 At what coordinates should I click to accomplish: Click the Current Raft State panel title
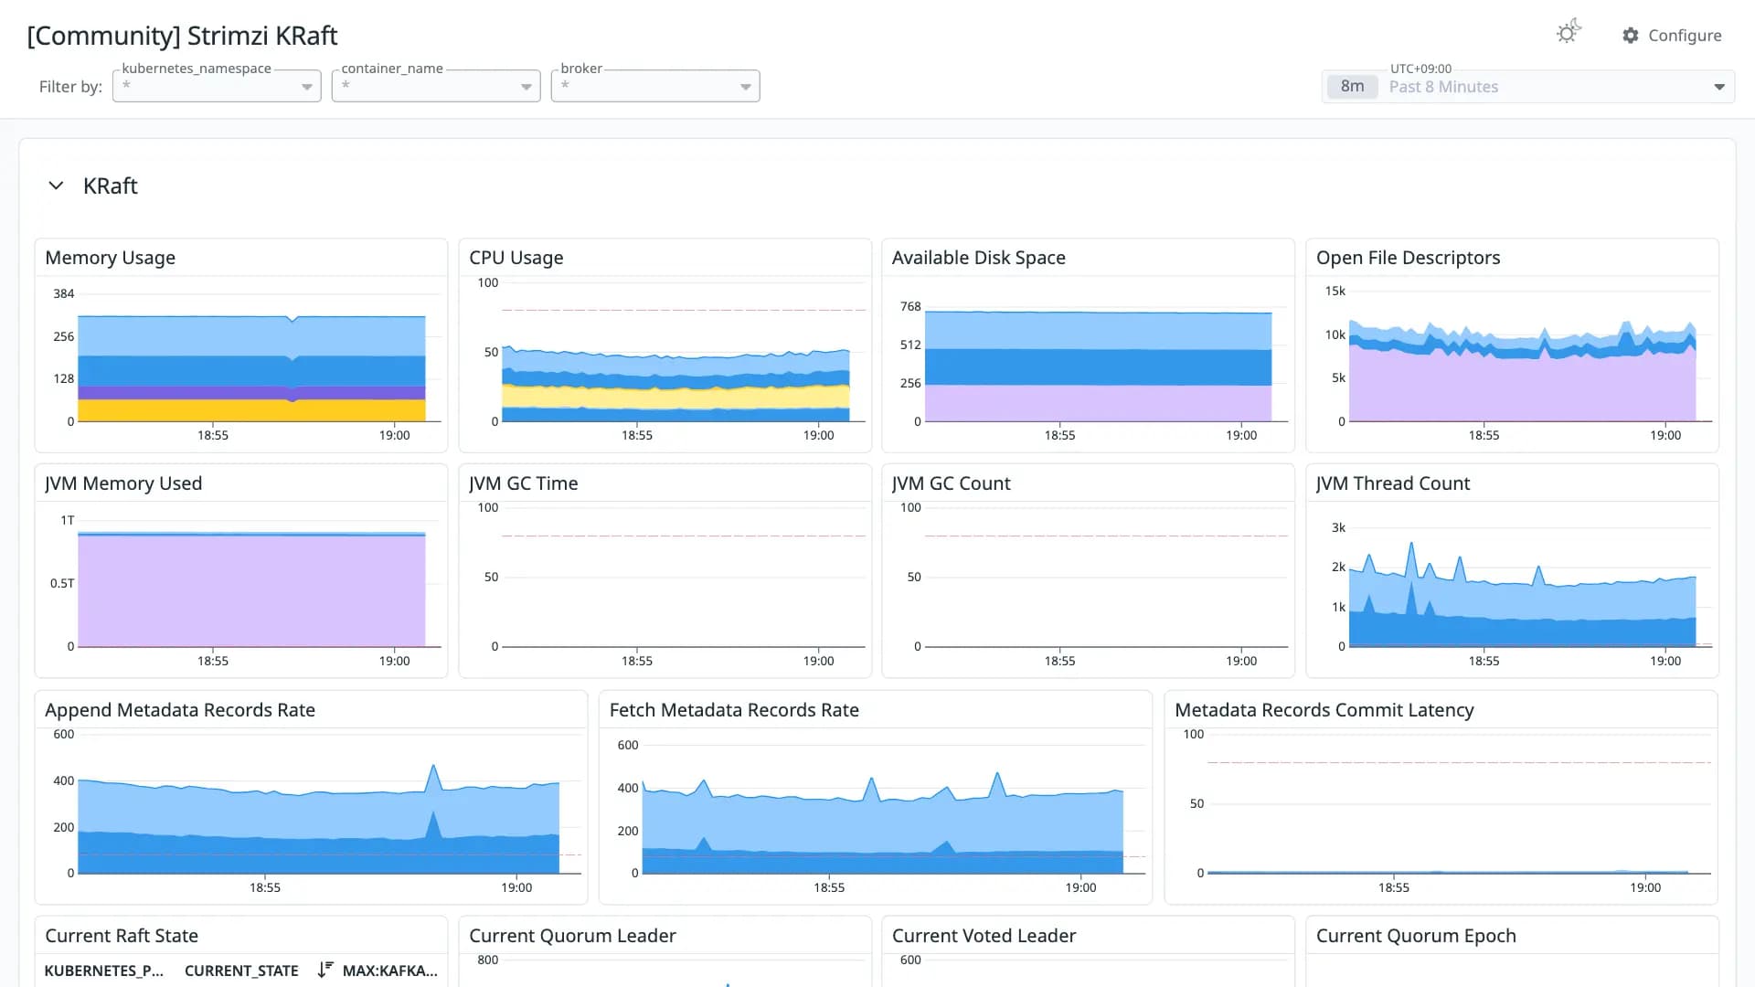[122, 936]
